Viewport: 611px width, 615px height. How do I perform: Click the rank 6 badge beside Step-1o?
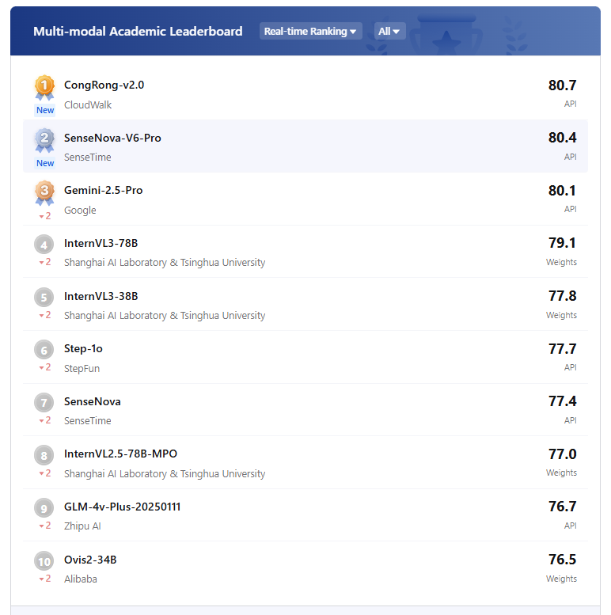[x=44, y=351]
